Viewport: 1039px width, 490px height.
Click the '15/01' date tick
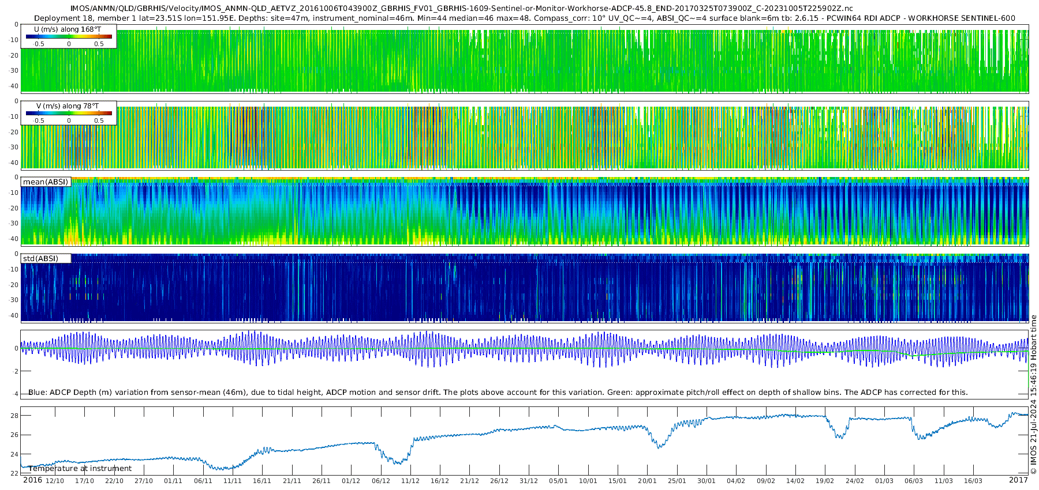[x=618, y=481]
